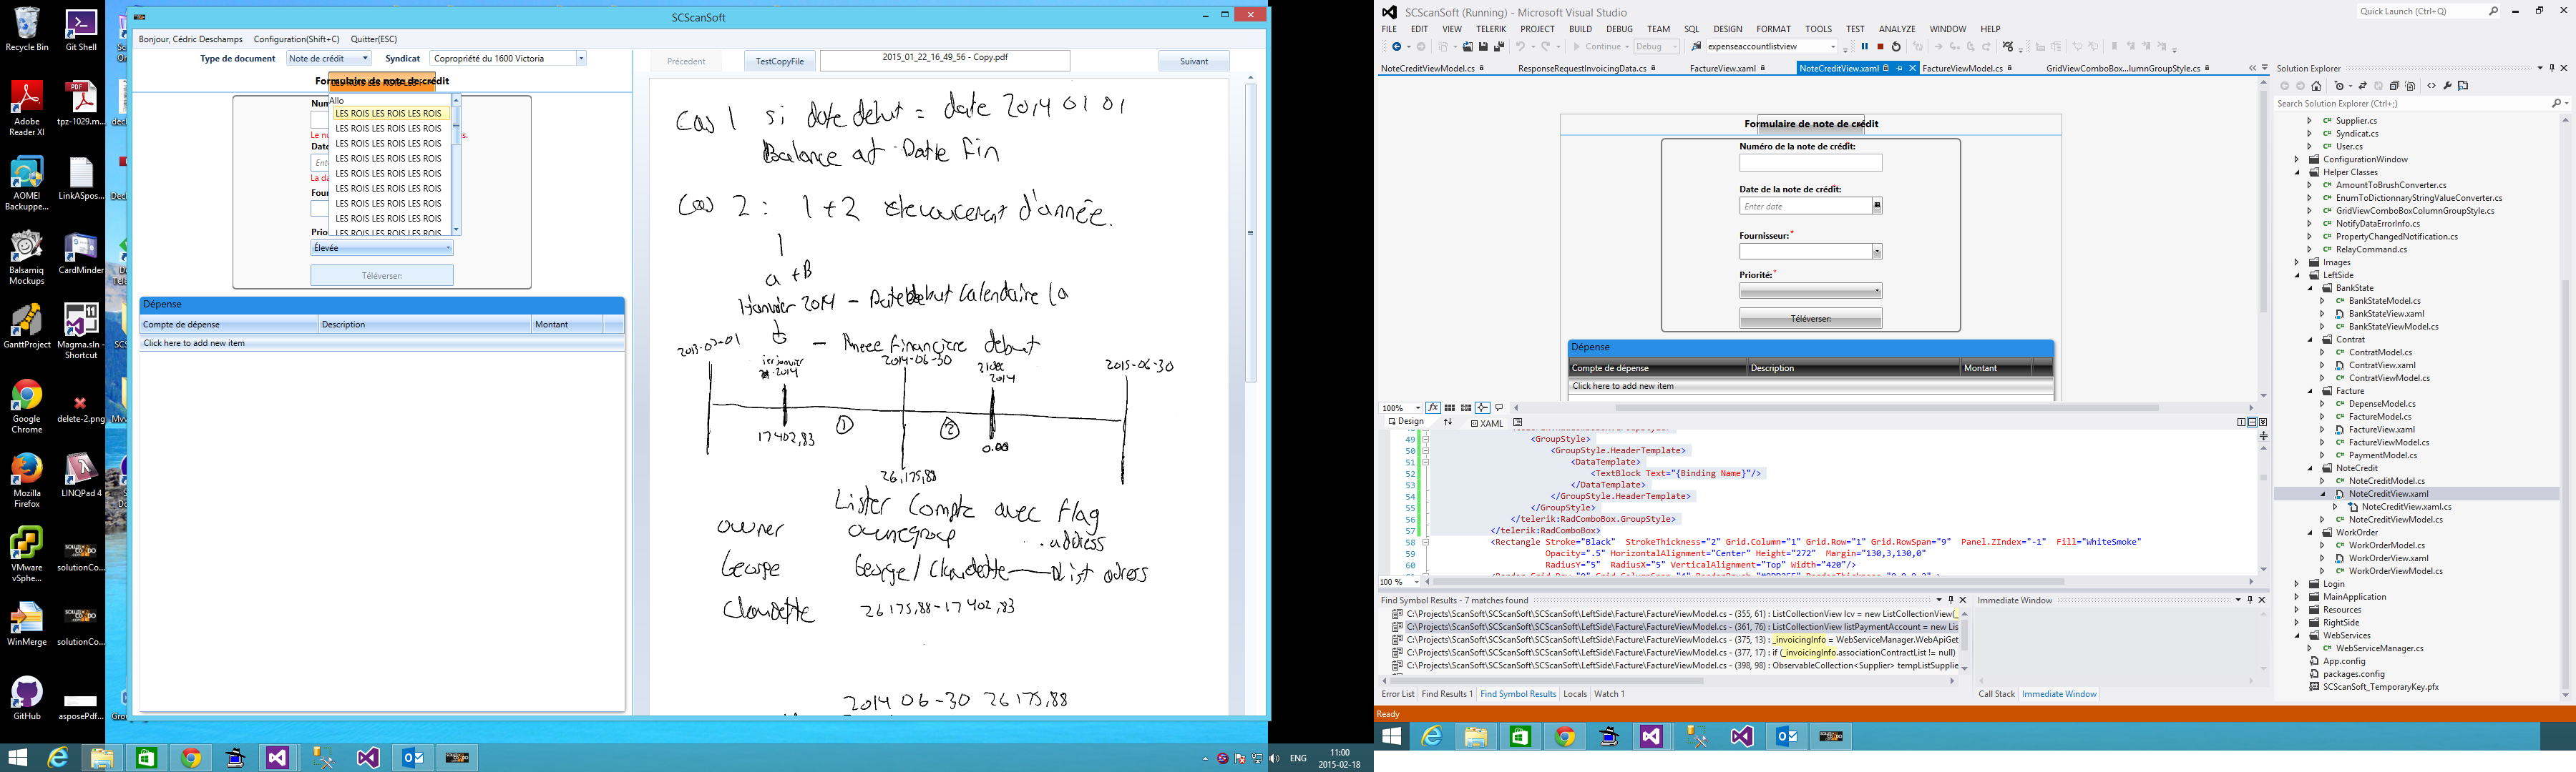Toggle the fx effects button in designer
The width and height of the screenshot is (2576, 772).
tap(1433, 407)
